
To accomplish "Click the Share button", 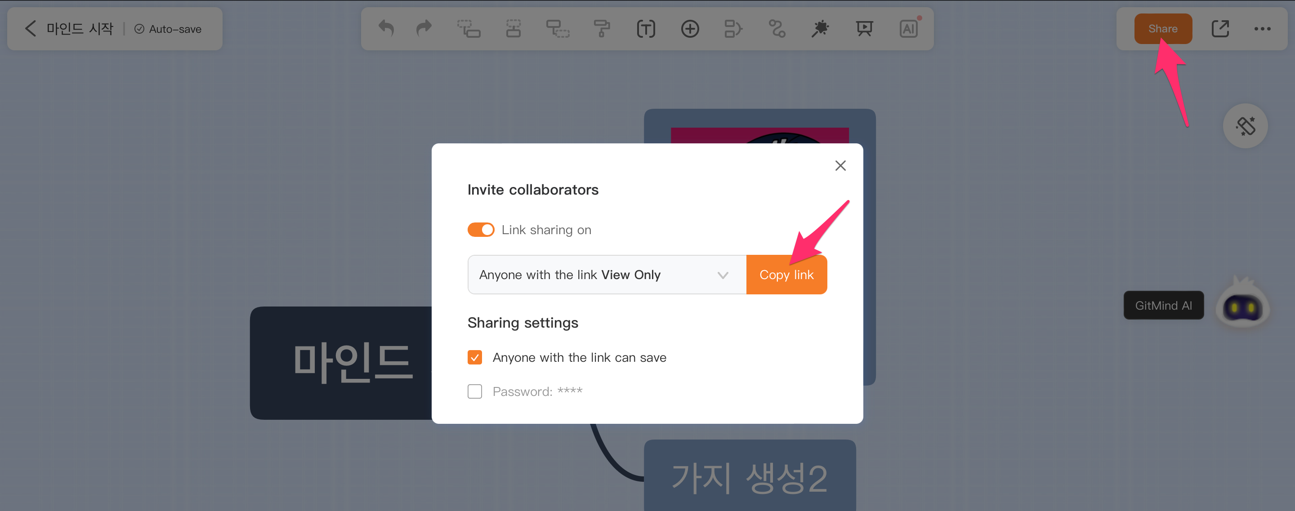I will [x=1162, y=29].
